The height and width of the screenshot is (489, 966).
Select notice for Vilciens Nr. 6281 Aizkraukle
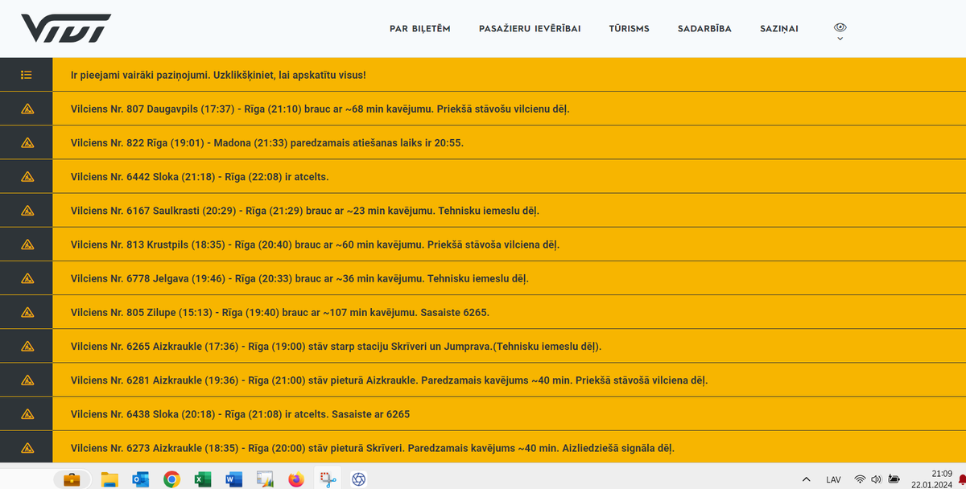509,380
